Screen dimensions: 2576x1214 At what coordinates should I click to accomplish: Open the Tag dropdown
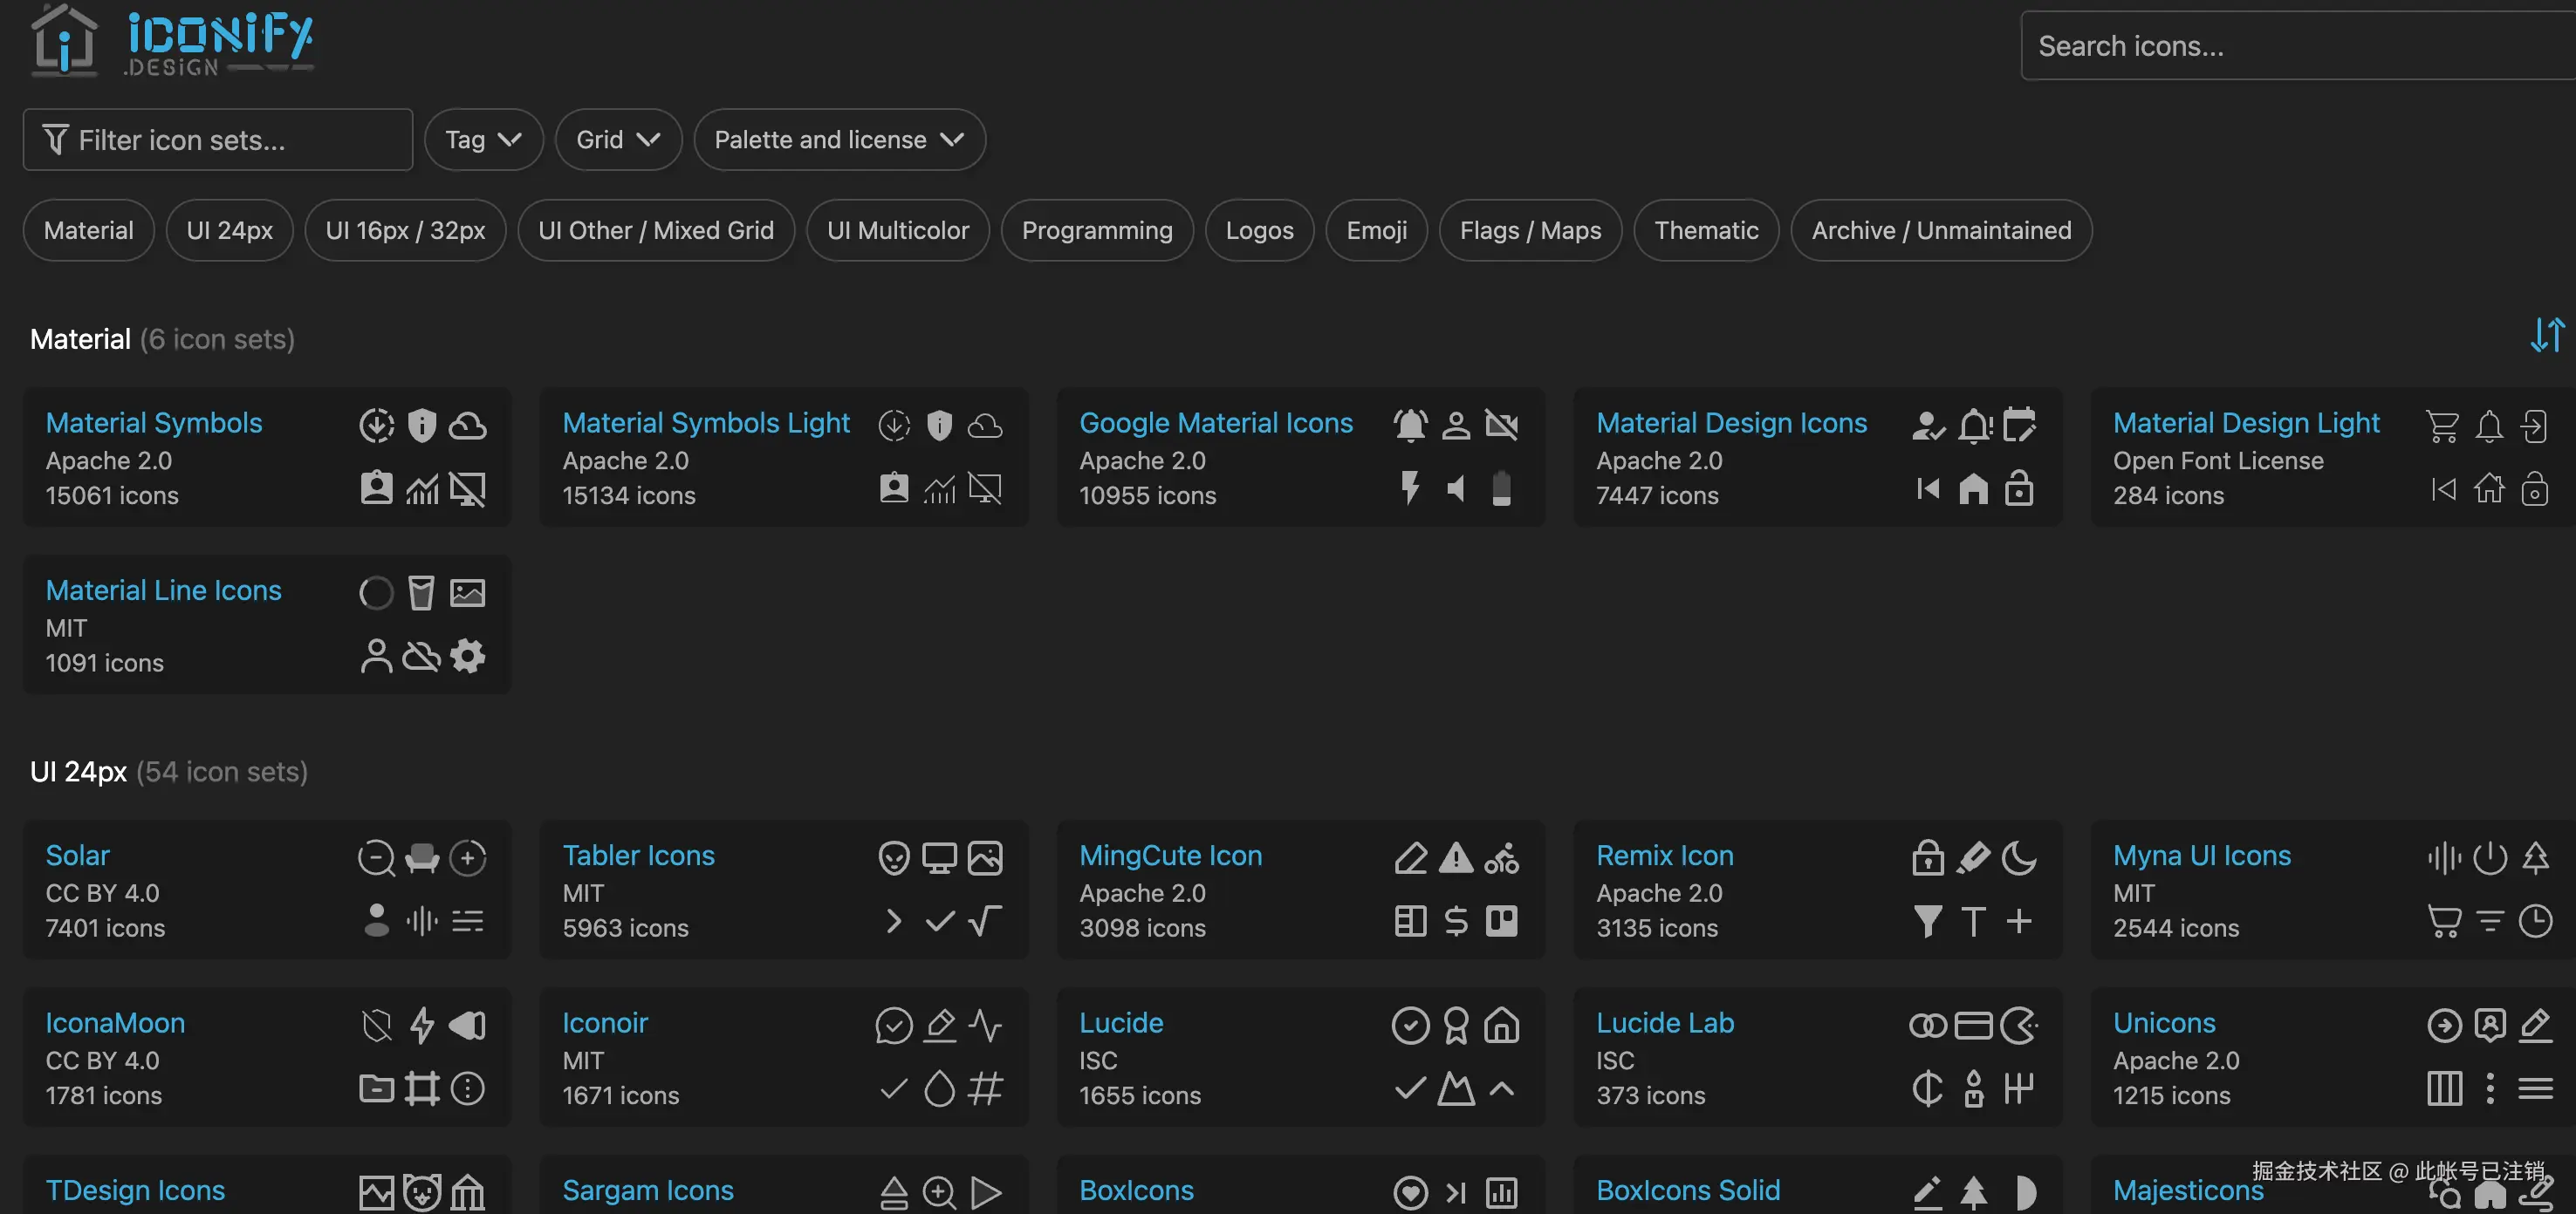click(x=483, y=140)
